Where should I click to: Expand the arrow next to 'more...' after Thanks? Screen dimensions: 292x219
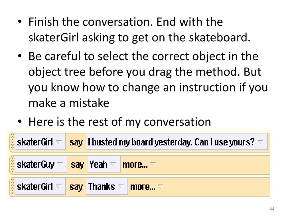[161, 186]
